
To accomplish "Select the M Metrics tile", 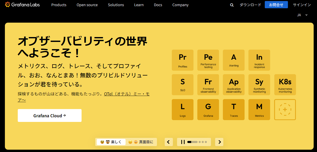I will point(259,110).
